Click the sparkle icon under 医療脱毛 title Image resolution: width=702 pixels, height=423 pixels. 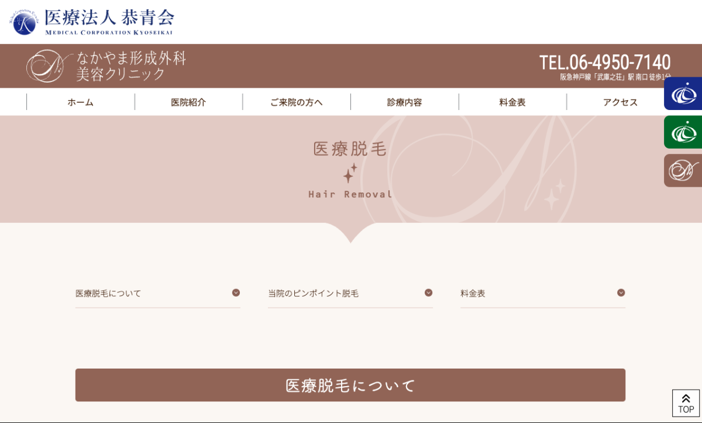[x=350, y=173]
